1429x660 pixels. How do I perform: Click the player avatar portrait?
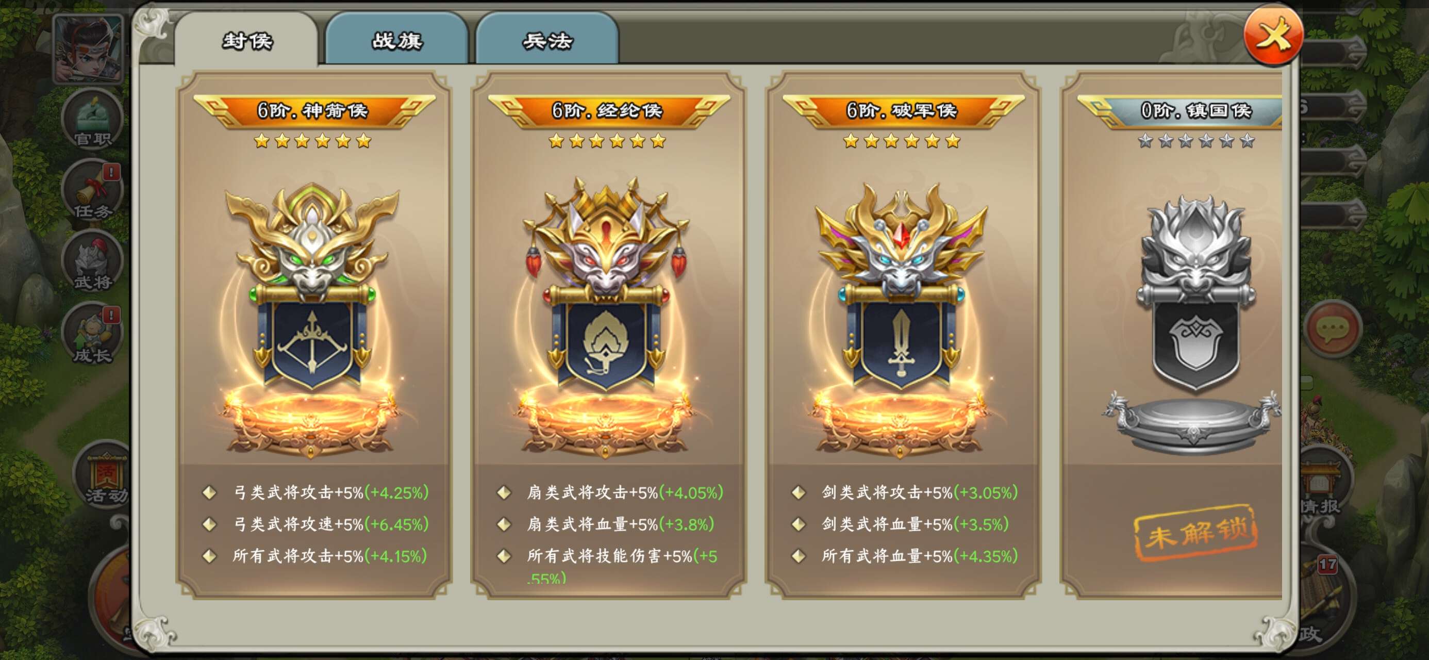(x=88, y=49)
